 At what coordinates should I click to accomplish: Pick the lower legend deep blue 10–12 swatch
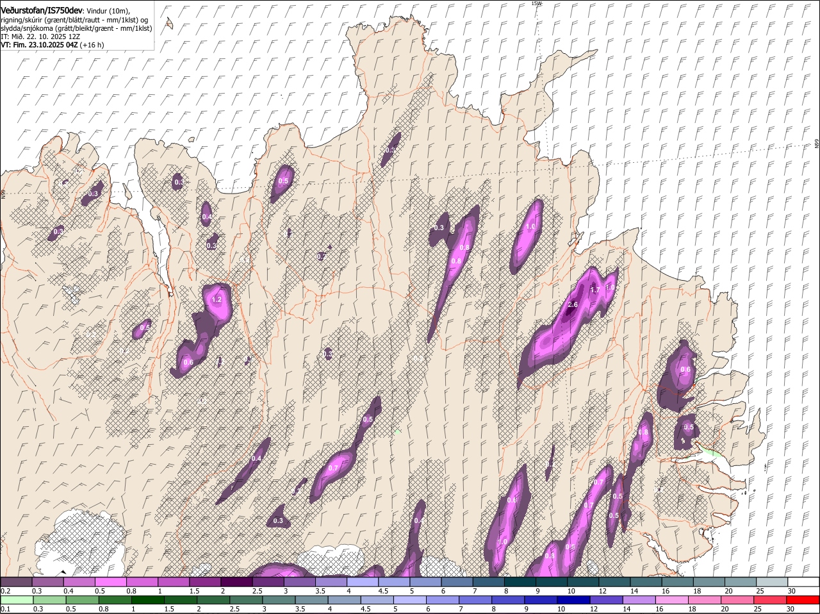click(572, 600)
